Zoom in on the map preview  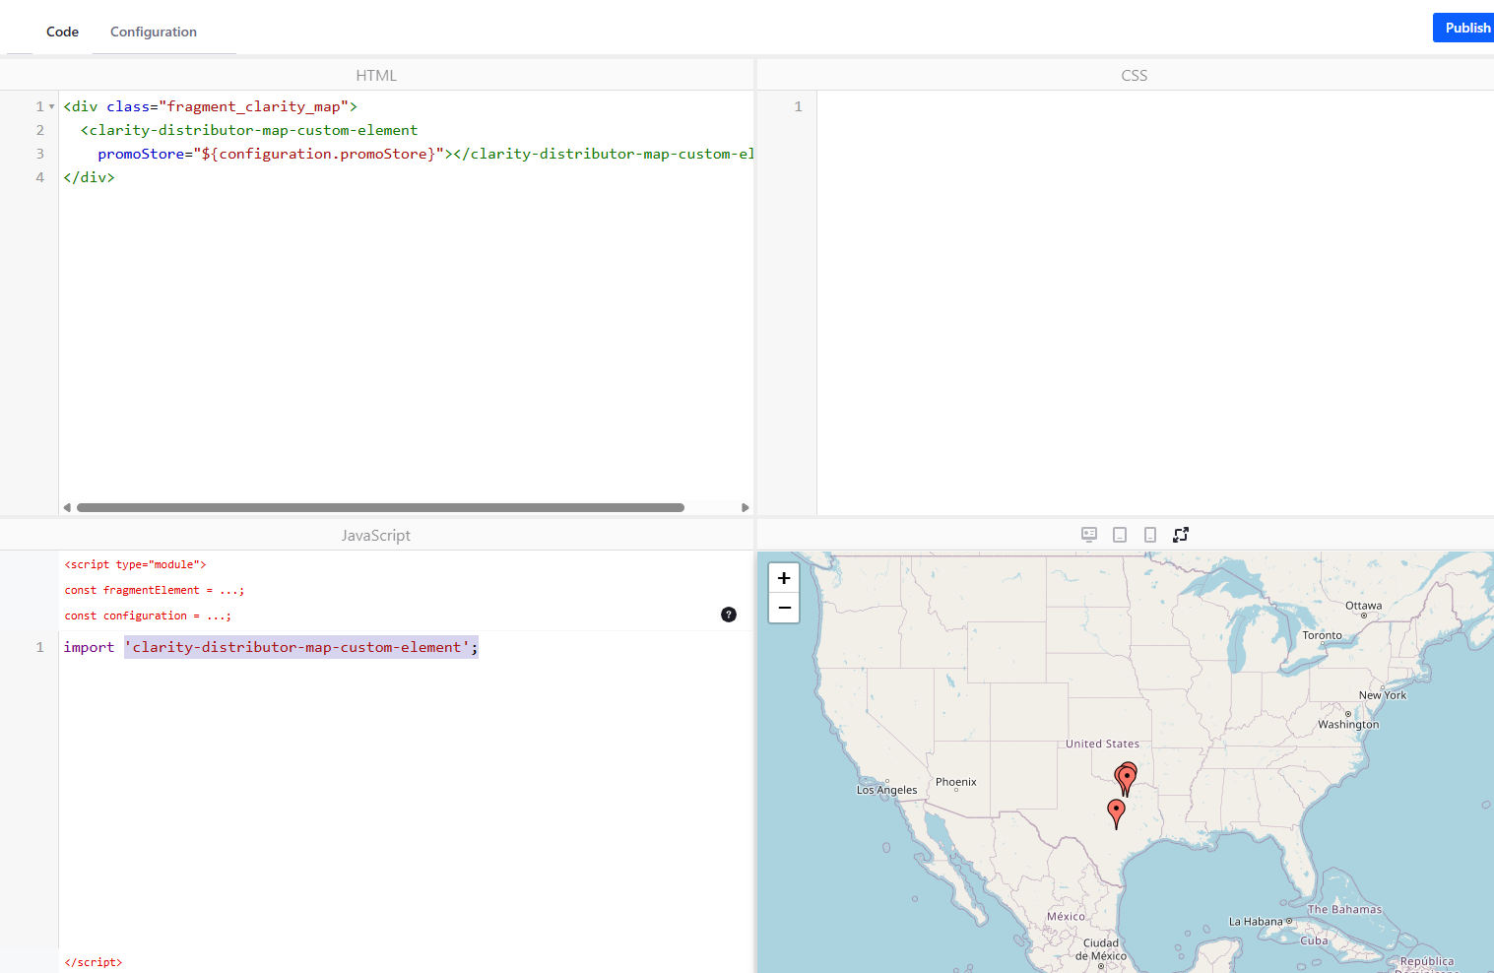point(784,578)
